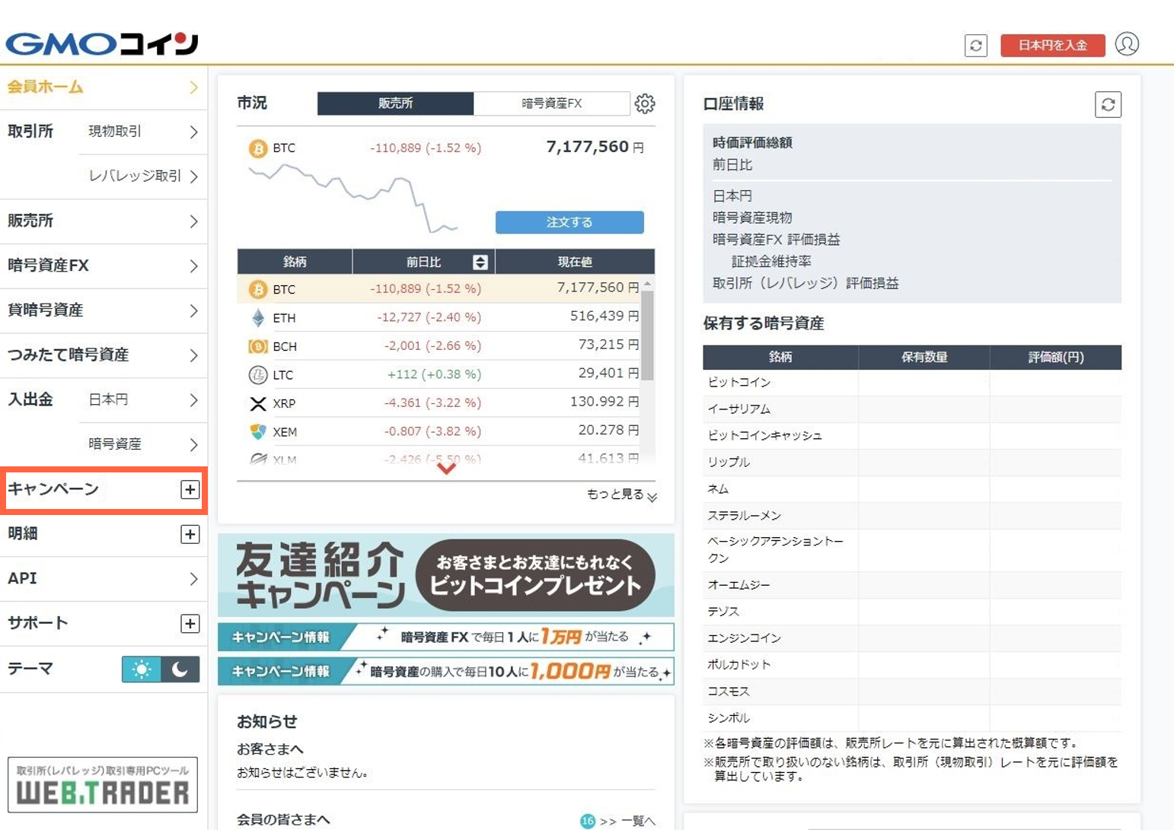Open the user account profile icon
Screen dimensions: 1174x830
point(1127,44)
